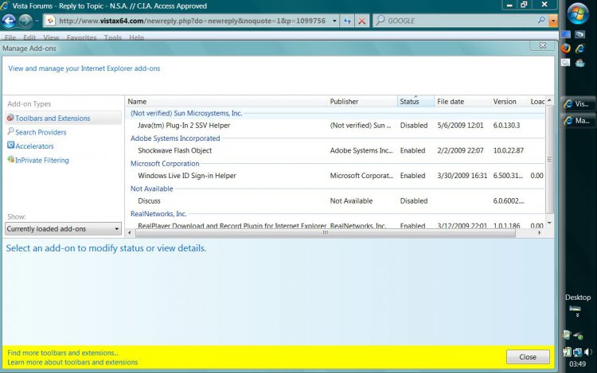Image resolution: width=597 pixels, height=373 pixels.
Task: Click the drive icon under Desktop toolbar
Action: click(575, 309)
